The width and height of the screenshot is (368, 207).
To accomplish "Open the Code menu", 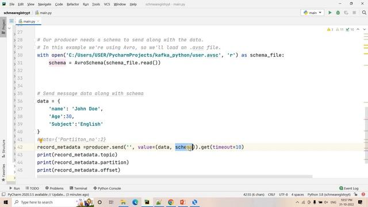I will 59,4.
